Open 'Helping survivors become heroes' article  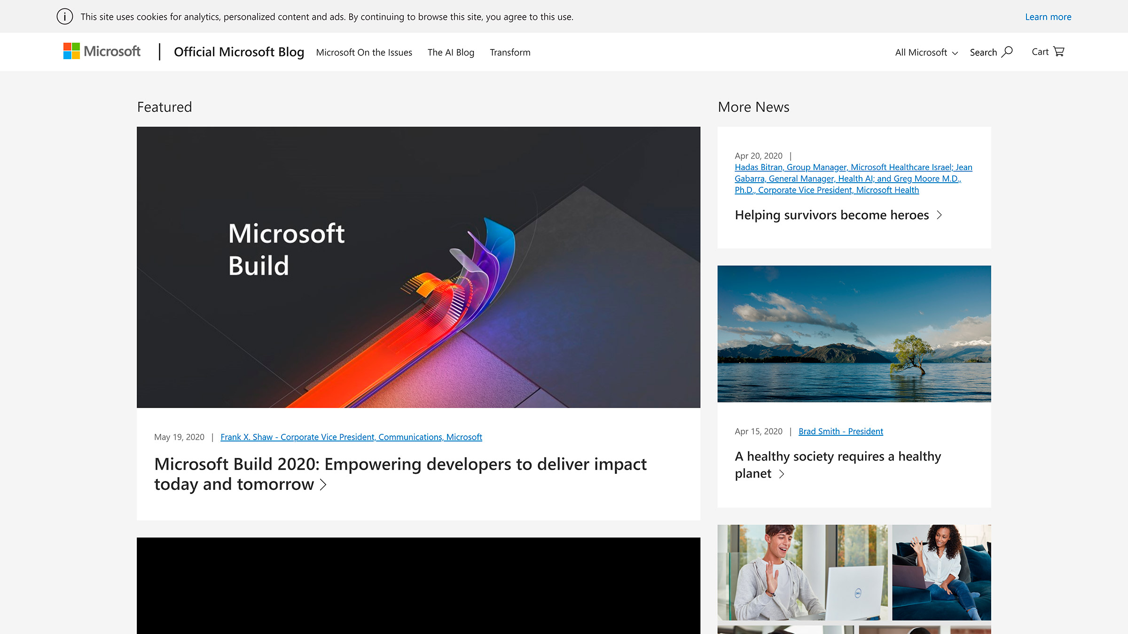831,215
